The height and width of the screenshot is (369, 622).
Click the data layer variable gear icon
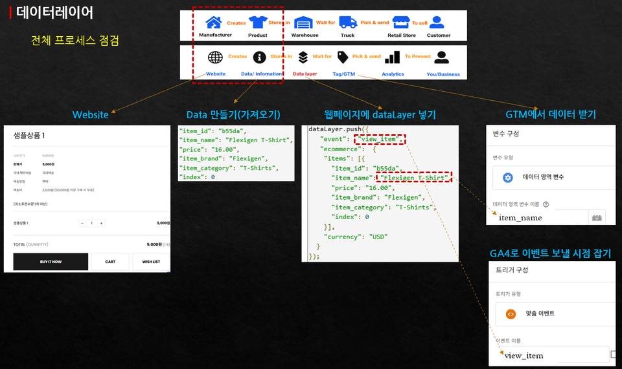508,178
